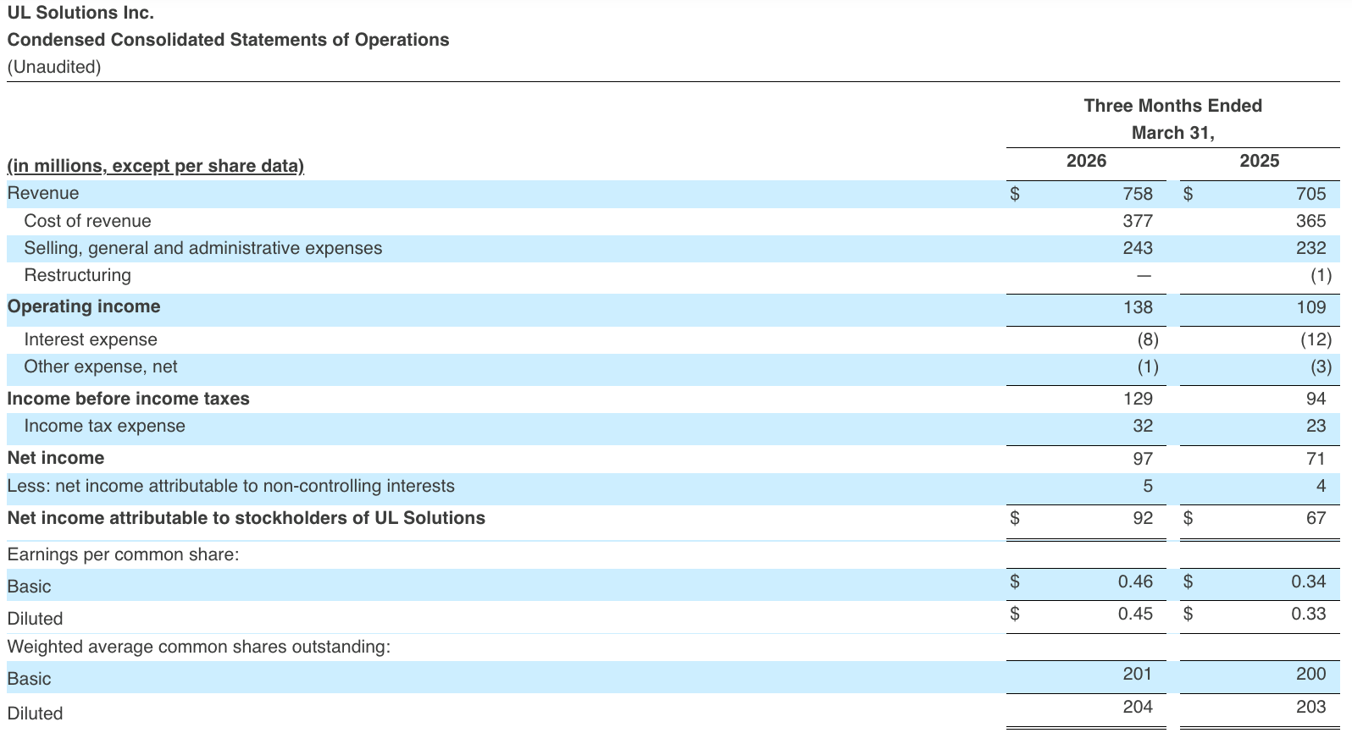Select interest expense value (12)
Image resolution: width=1352 pixels, height=733 pixels.
[1316, 339]
